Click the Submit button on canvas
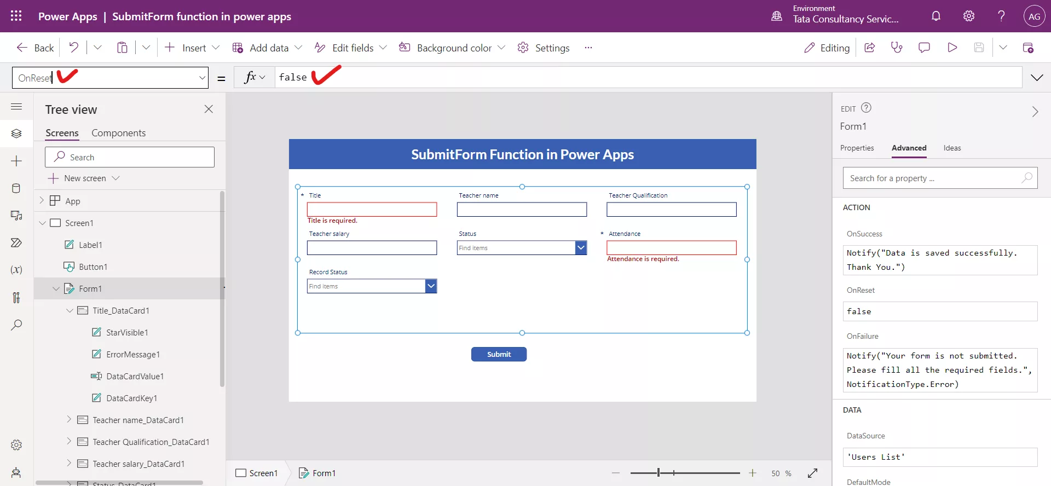1051x486 pixels. (499, 354)
